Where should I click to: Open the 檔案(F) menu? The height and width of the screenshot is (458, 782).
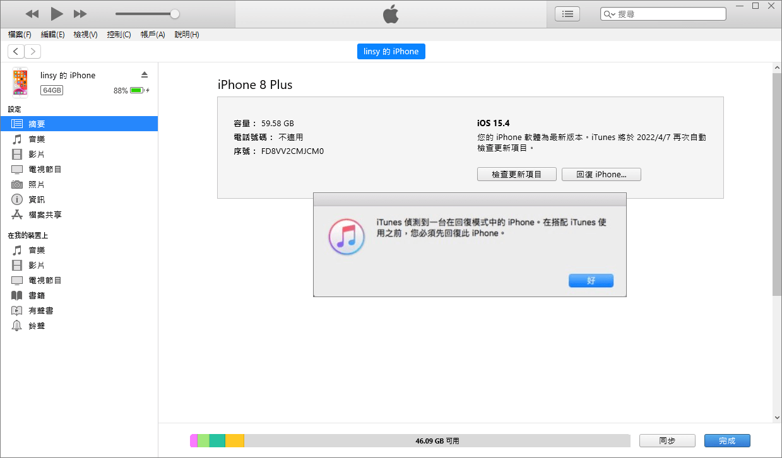coord(19,35)
